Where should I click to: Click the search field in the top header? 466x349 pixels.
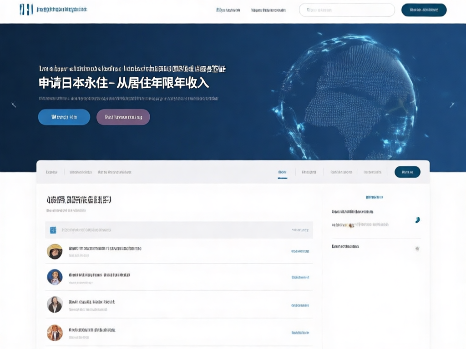[x=346, y=10]
